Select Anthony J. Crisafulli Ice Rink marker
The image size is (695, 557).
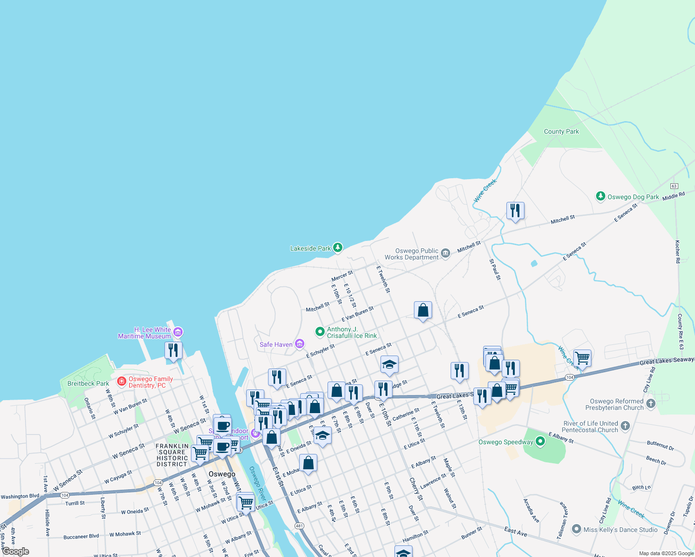click(320, 331)
